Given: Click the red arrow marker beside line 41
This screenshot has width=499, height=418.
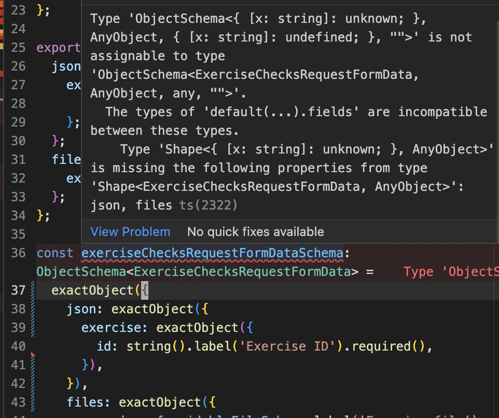Looking at the screenshot, I should point(33,354).
